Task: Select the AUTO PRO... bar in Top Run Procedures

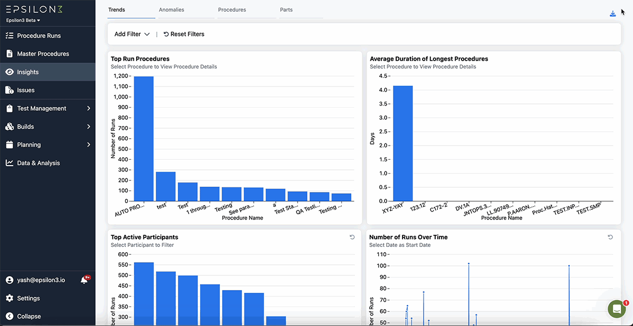Action: click(x=143, y=139)
